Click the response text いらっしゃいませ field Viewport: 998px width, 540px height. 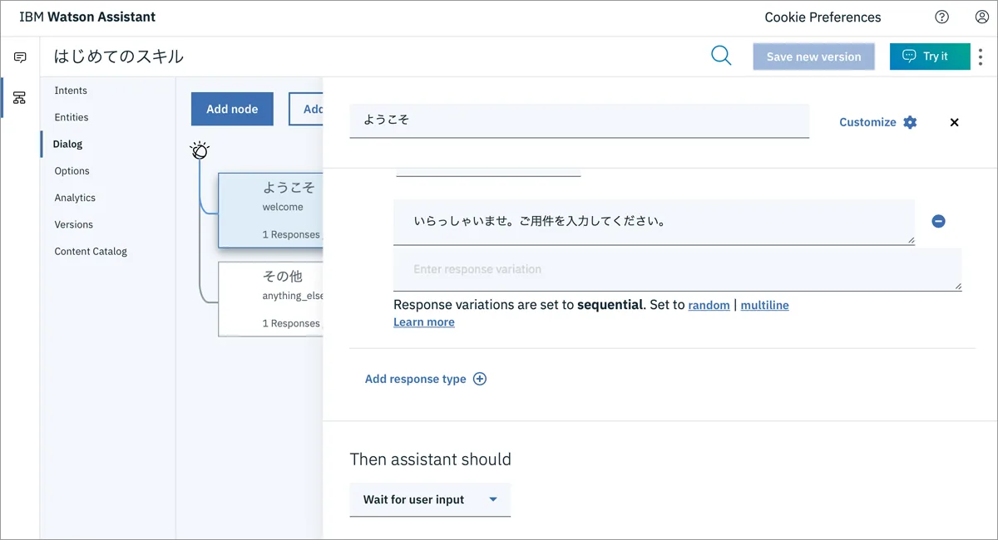654,222
